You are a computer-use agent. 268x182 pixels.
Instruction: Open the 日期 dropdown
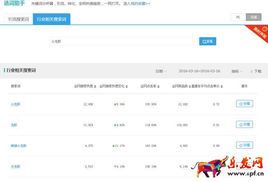point(160,71)
